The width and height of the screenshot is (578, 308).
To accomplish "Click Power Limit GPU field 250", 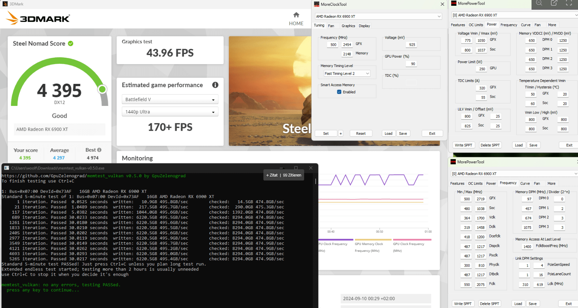I will click(482, 69).
